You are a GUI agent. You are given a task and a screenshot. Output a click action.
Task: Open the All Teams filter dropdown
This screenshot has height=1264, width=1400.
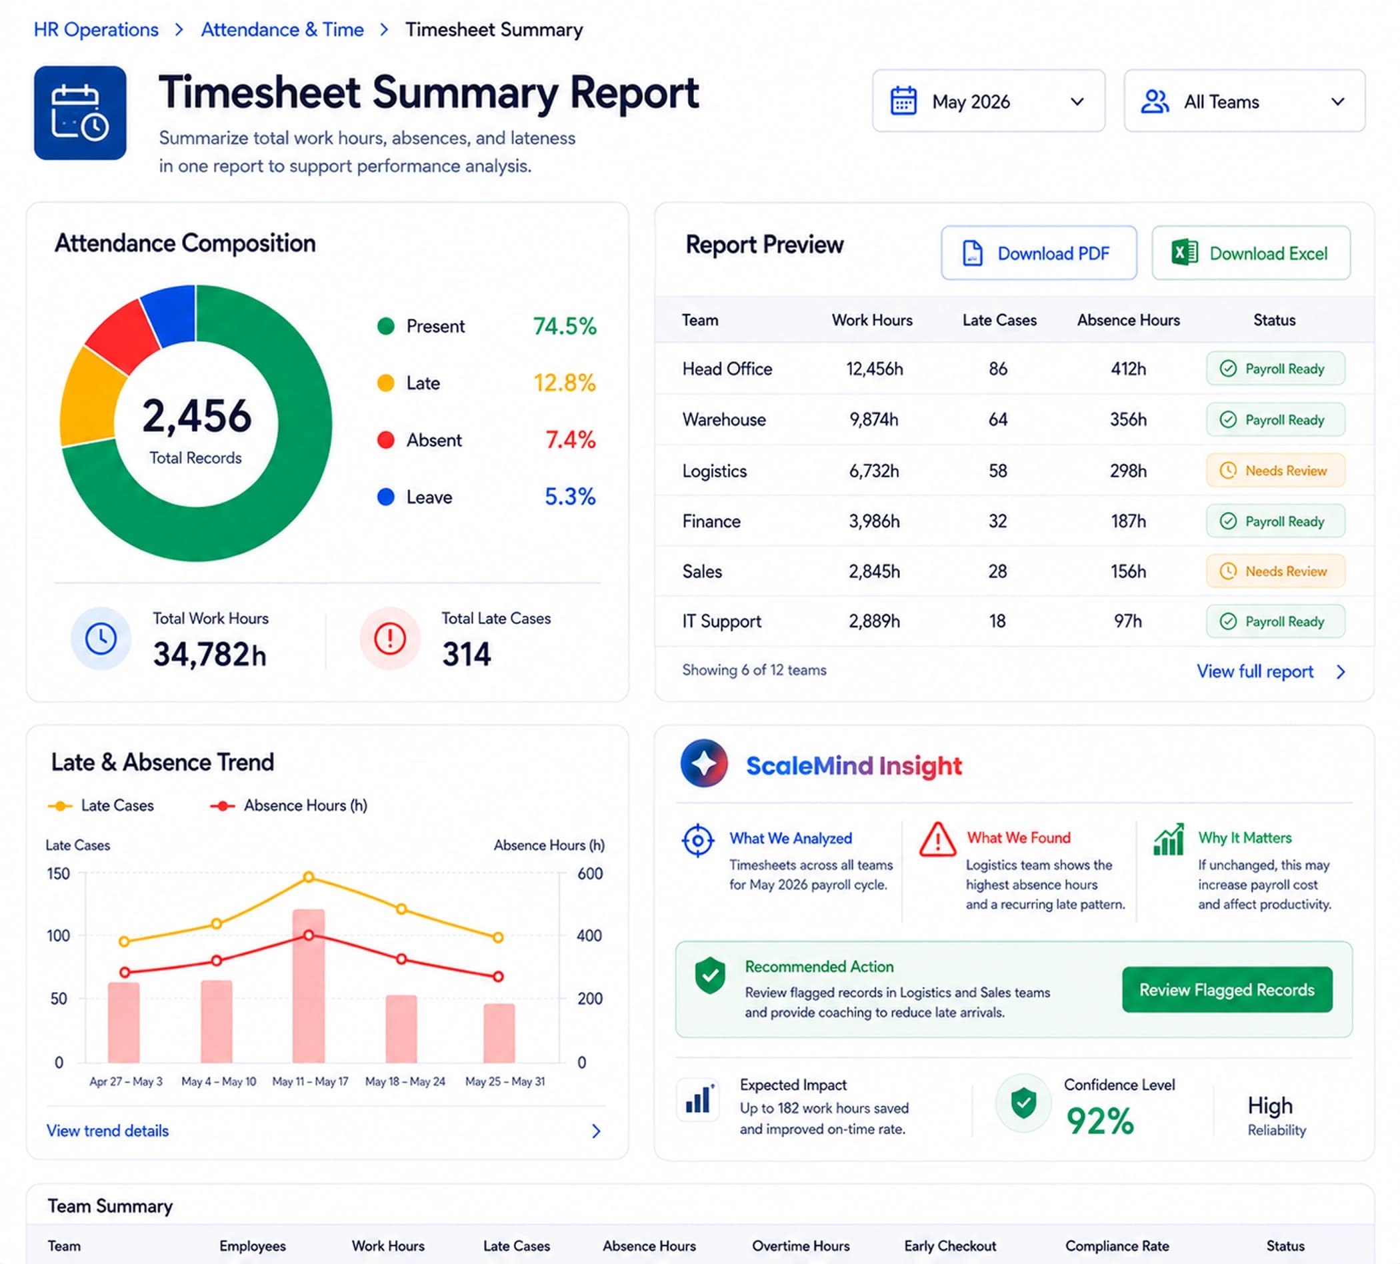1245,101
